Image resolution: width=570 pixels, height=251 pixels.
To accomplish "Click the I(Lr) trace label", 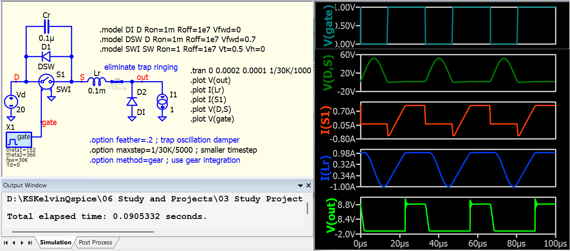I will click(x=328, y=169).
